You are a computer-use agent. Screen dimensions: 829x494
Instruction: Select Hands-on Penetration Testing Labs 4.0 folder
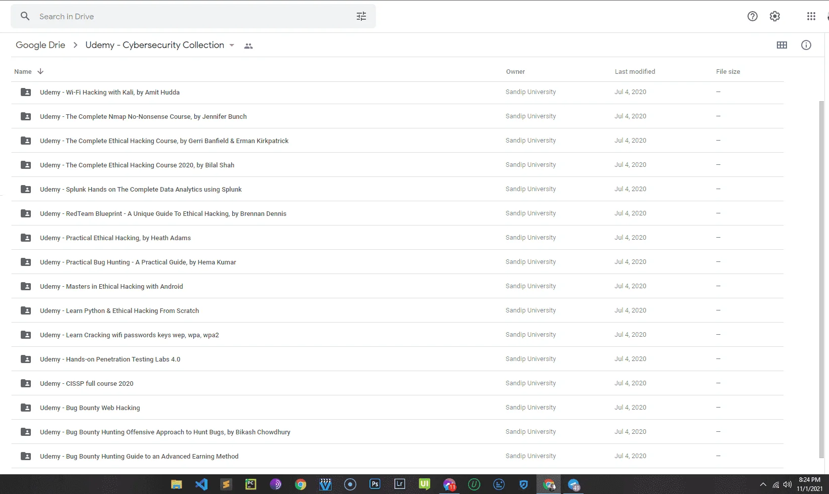click(x=397, y=359)
